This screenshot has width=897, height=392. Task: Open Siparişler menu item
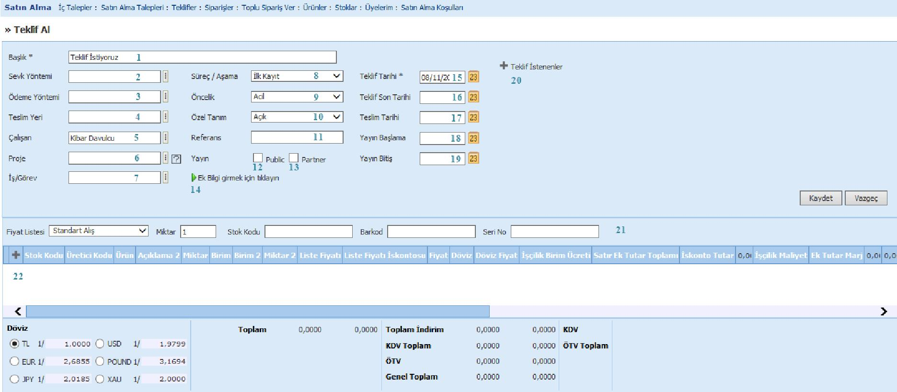point(219,8)
